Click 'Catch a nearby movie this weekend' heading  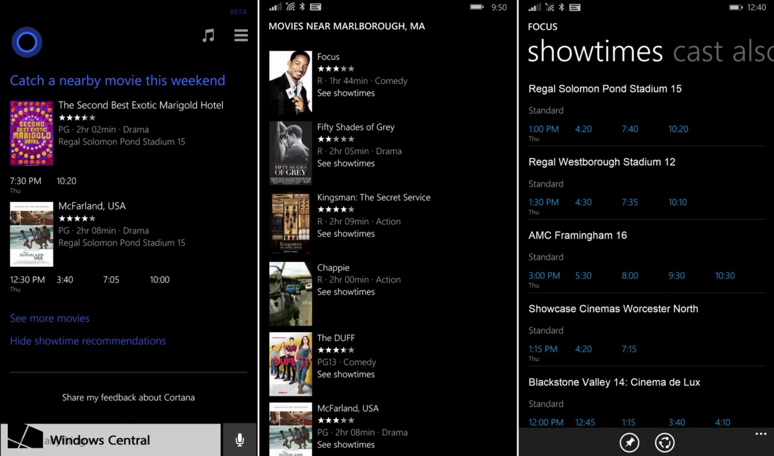pyautogui.click(x=117, y=81)
